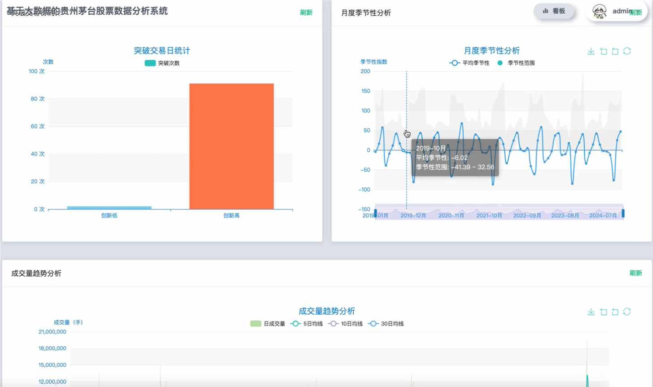Click the 基于大数据的贵州茅台股票数据分析系统 title
This screenshot has width=653, height=387.
pos(87,11)
